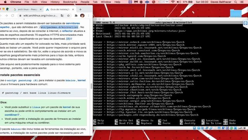Click the 'Instale pacotes essenciais' heading

click(20, 75)
